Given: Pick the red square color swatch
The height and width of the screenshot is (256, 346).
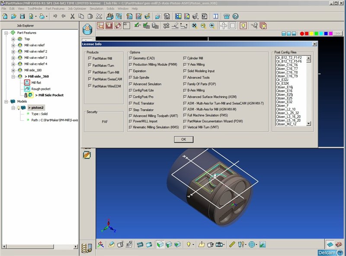Looking at the screenshot, I should 307,33.
